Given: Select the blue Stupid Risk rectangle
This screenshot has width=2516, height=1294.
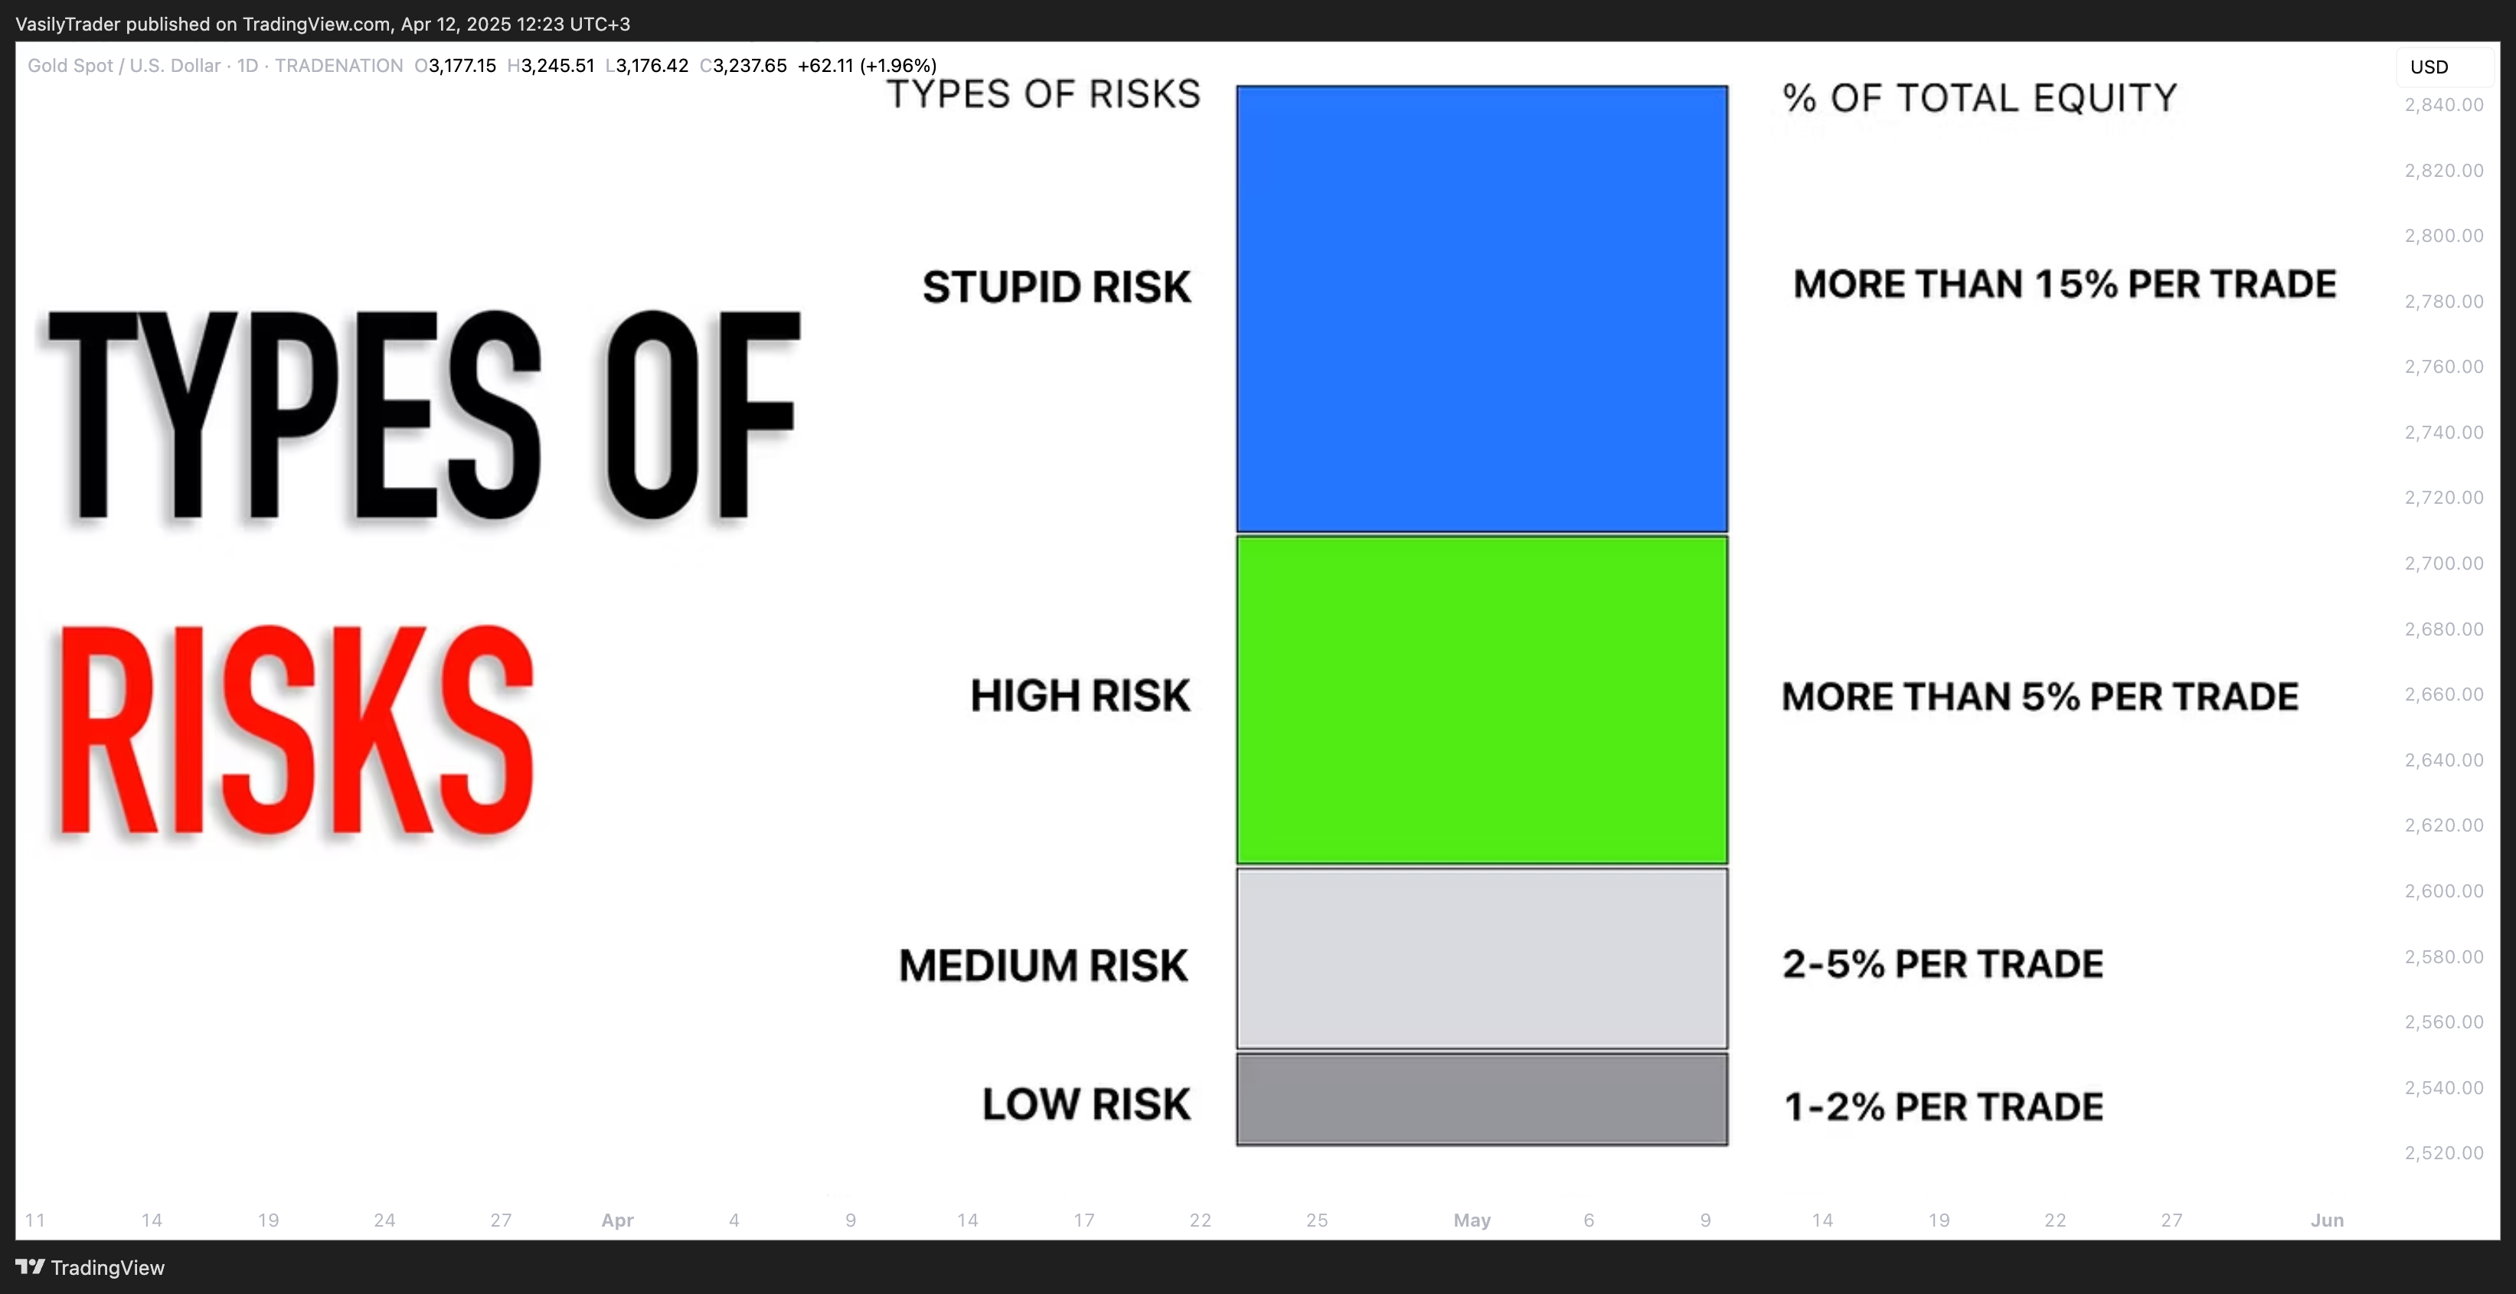Looking at the screenshot, I should coord(1482,309).
